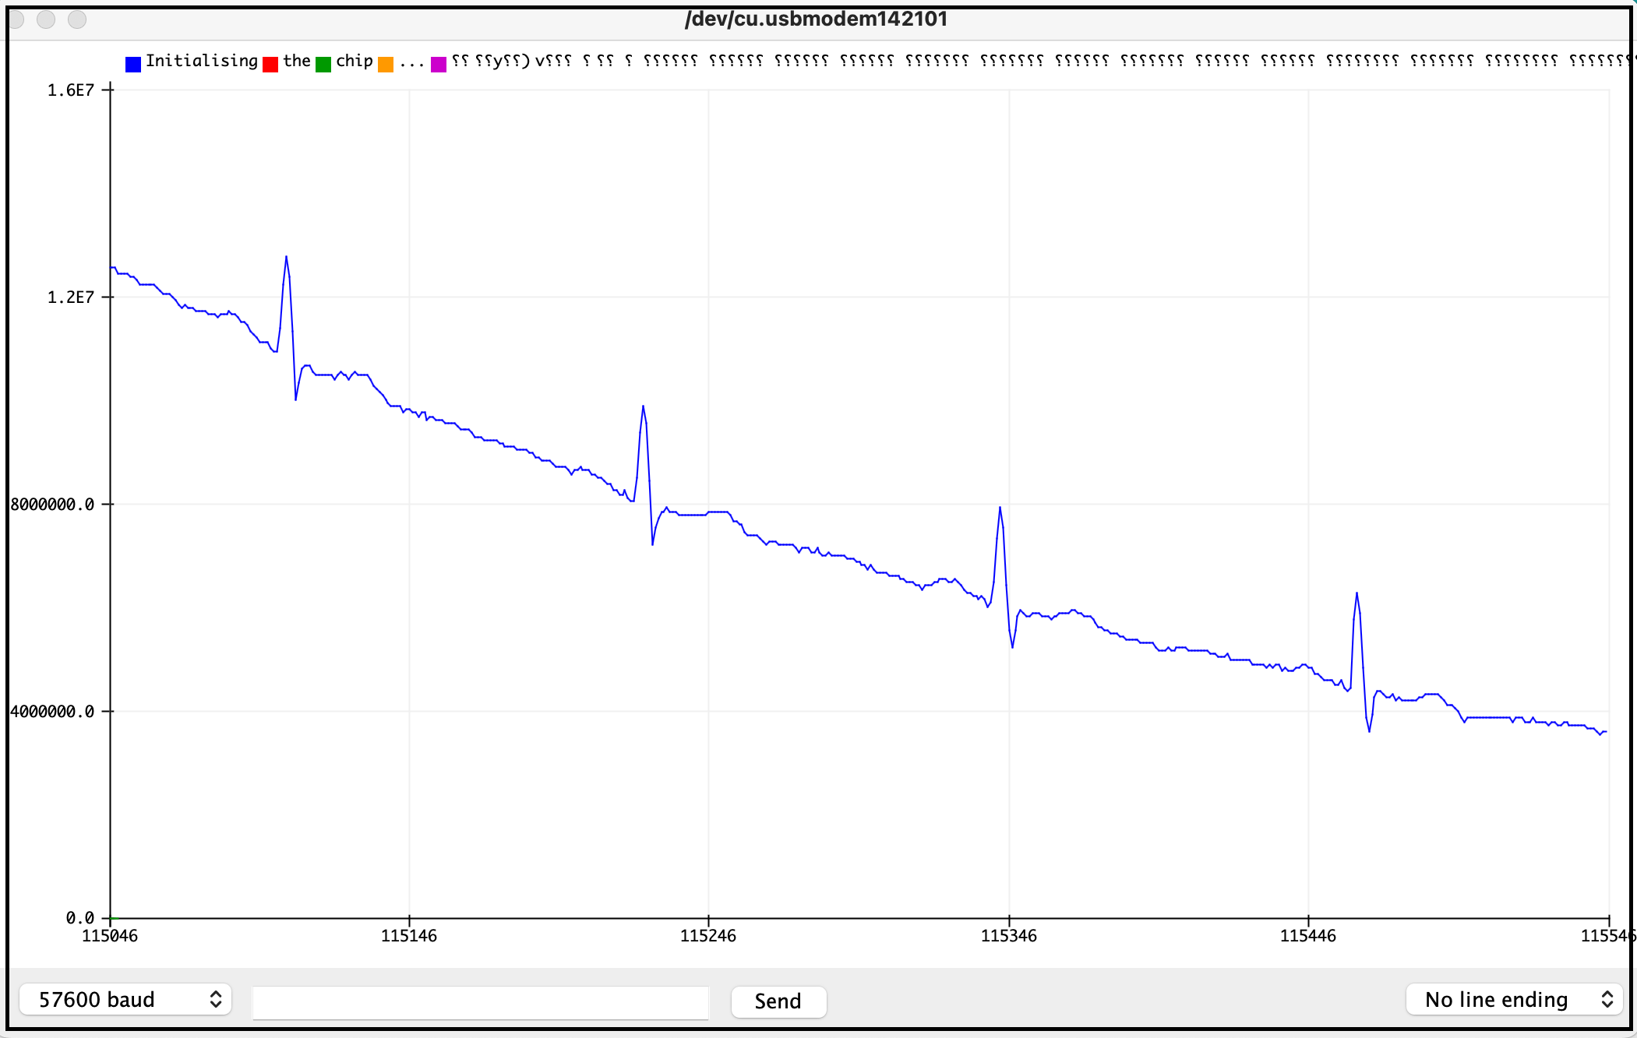Click the window minimize button
Viewport: 1637px width, 1038px height.
point(46,19)
